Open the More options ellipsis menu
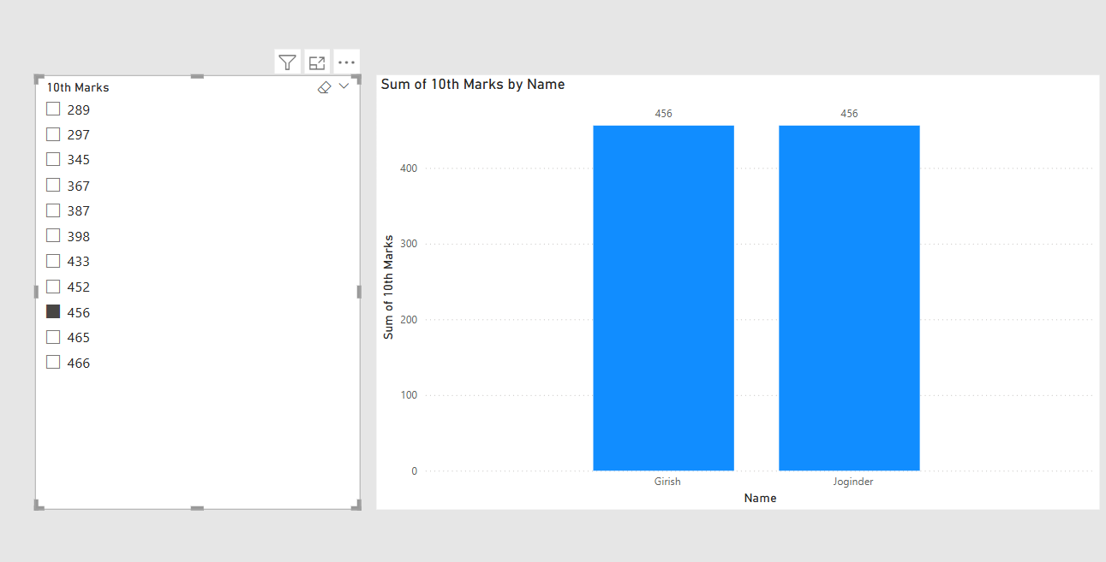 (x=346, y=61)
